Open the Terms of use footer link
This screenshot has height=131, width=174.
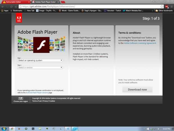(x=37, y=101)
